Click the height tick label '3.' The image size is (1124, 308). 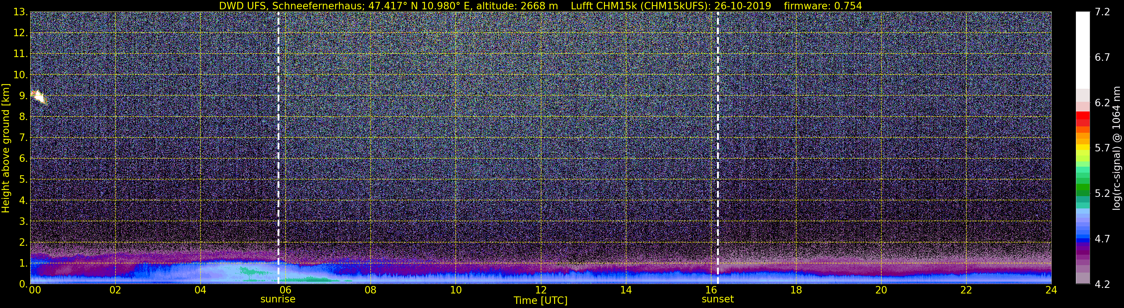24,221
